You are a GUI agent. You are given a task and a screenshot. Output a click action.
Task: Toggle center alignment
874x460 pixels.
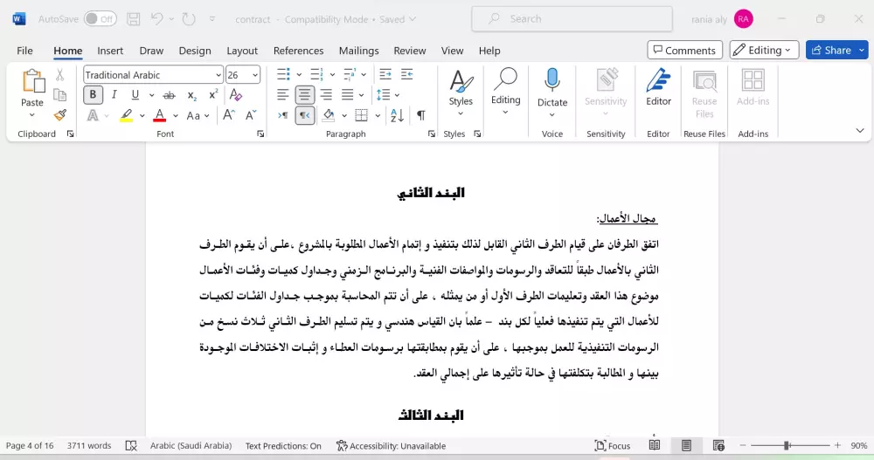[x=304, y=95]
